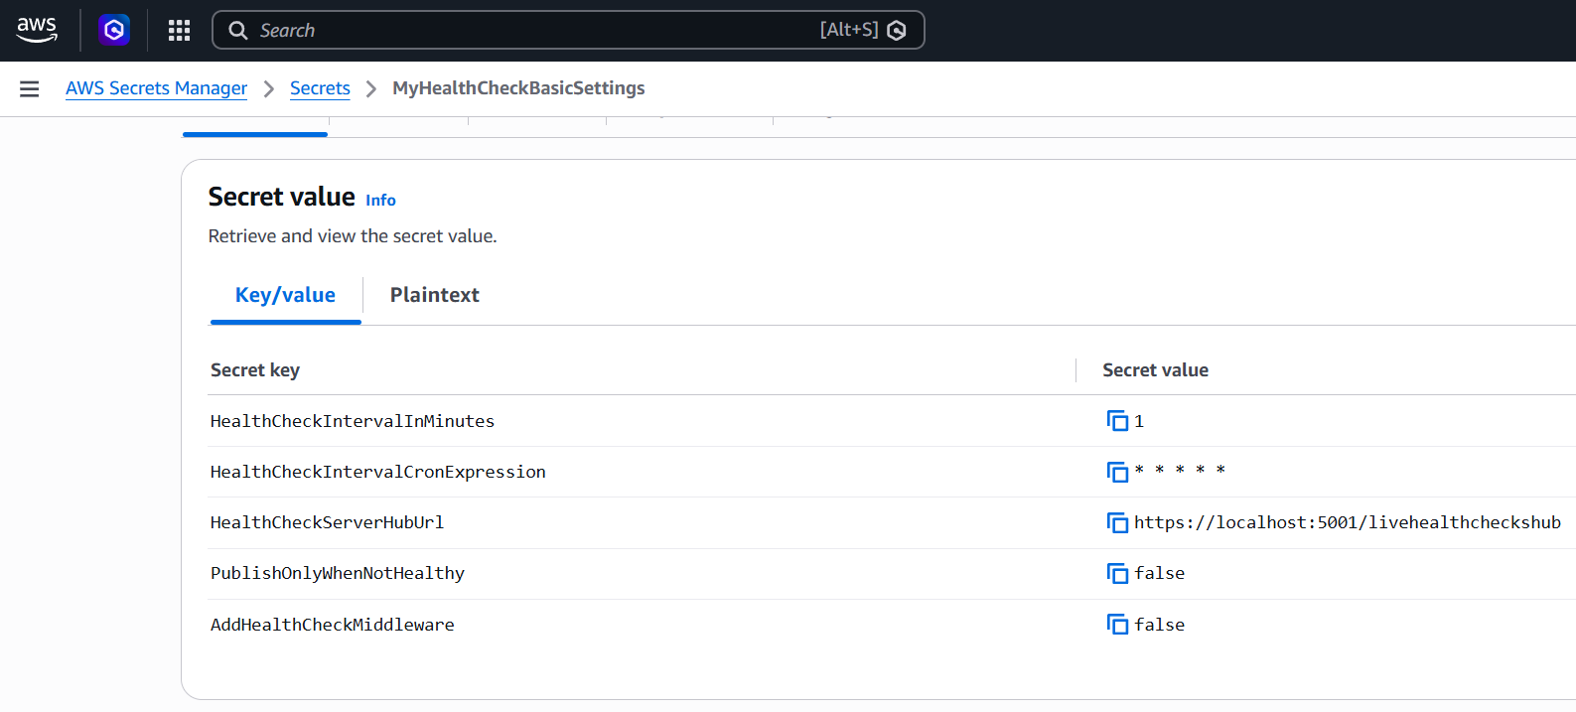Click the 'Retrieve and view the secret value' text
Viewport: 1576px width, 712px height.
point(353,236)
